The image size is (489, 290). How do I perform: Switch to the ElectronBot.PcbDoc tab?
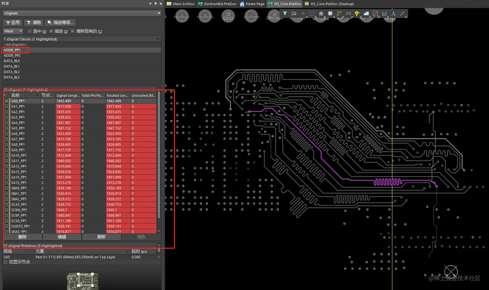click(217, 4)
